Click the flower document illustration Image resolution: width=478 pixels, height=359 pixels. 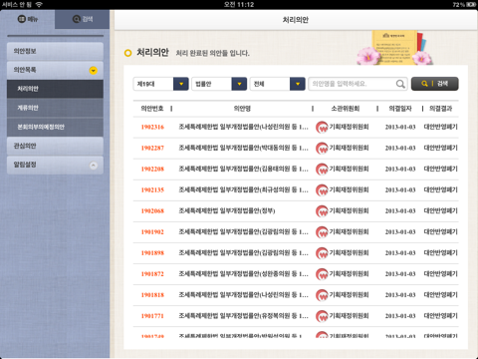pos(395,48)
